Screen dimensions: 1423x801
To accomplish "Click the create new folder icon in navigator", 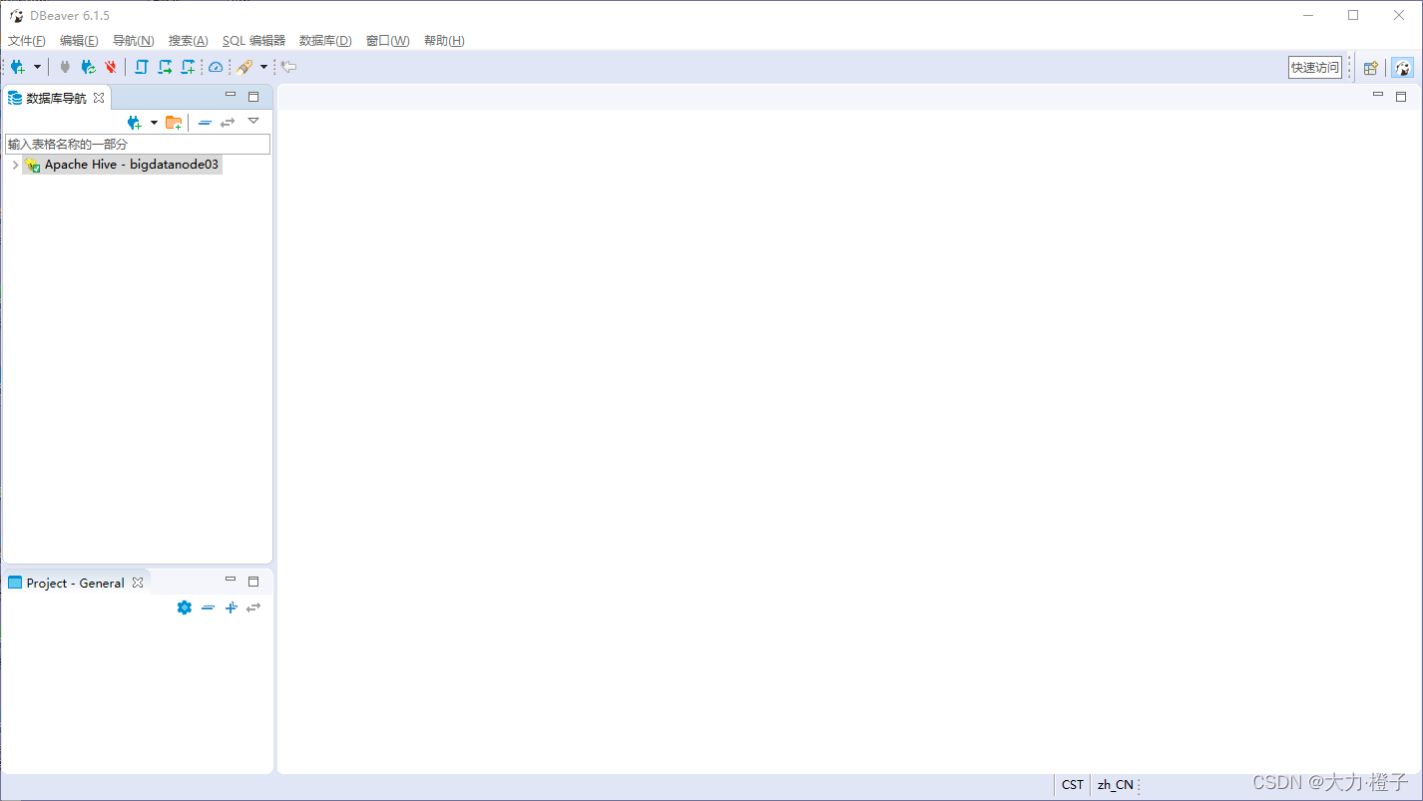I will (x=174, y=123).
